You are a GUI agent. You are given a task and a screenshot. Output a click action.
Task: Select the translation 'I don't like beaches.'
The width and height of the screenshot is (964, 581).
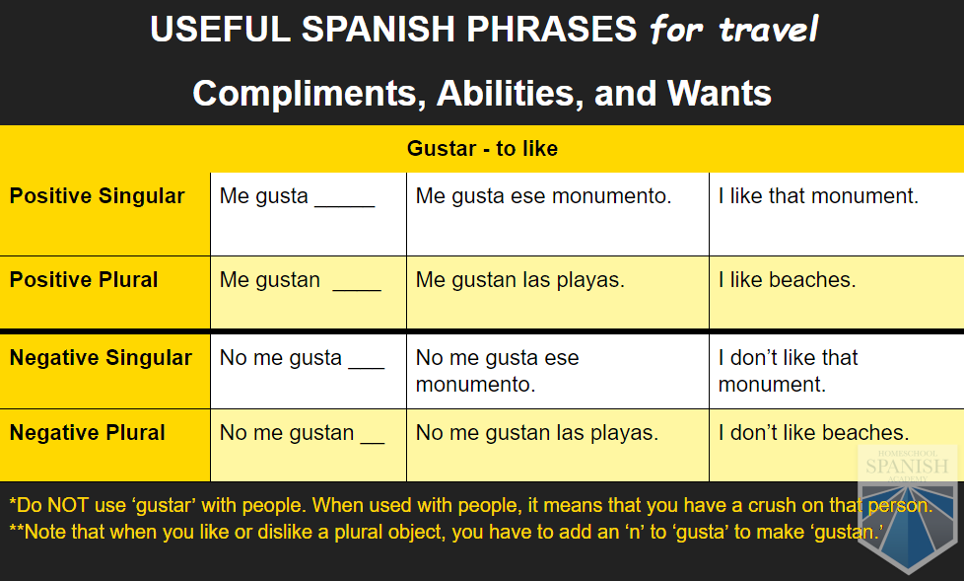813,433
